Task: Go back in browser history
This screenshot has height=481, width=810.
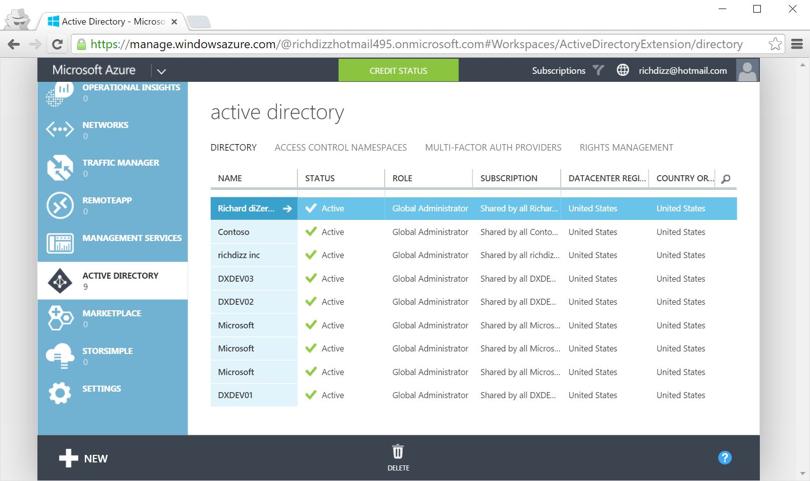Action: coord(14,44)
